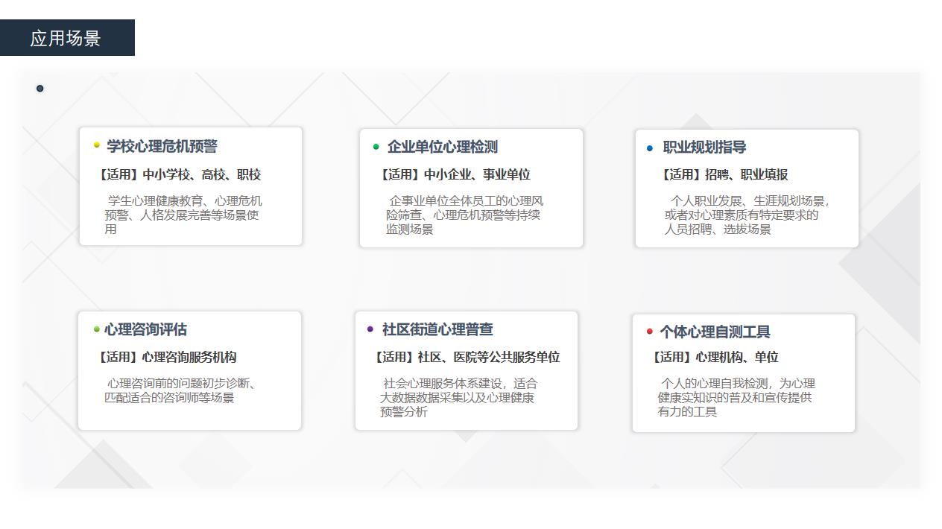The image size is (942, 529).
Task: Select text 【适用】社区、医院等公共服务单位
Action: (x=466, y=357)
